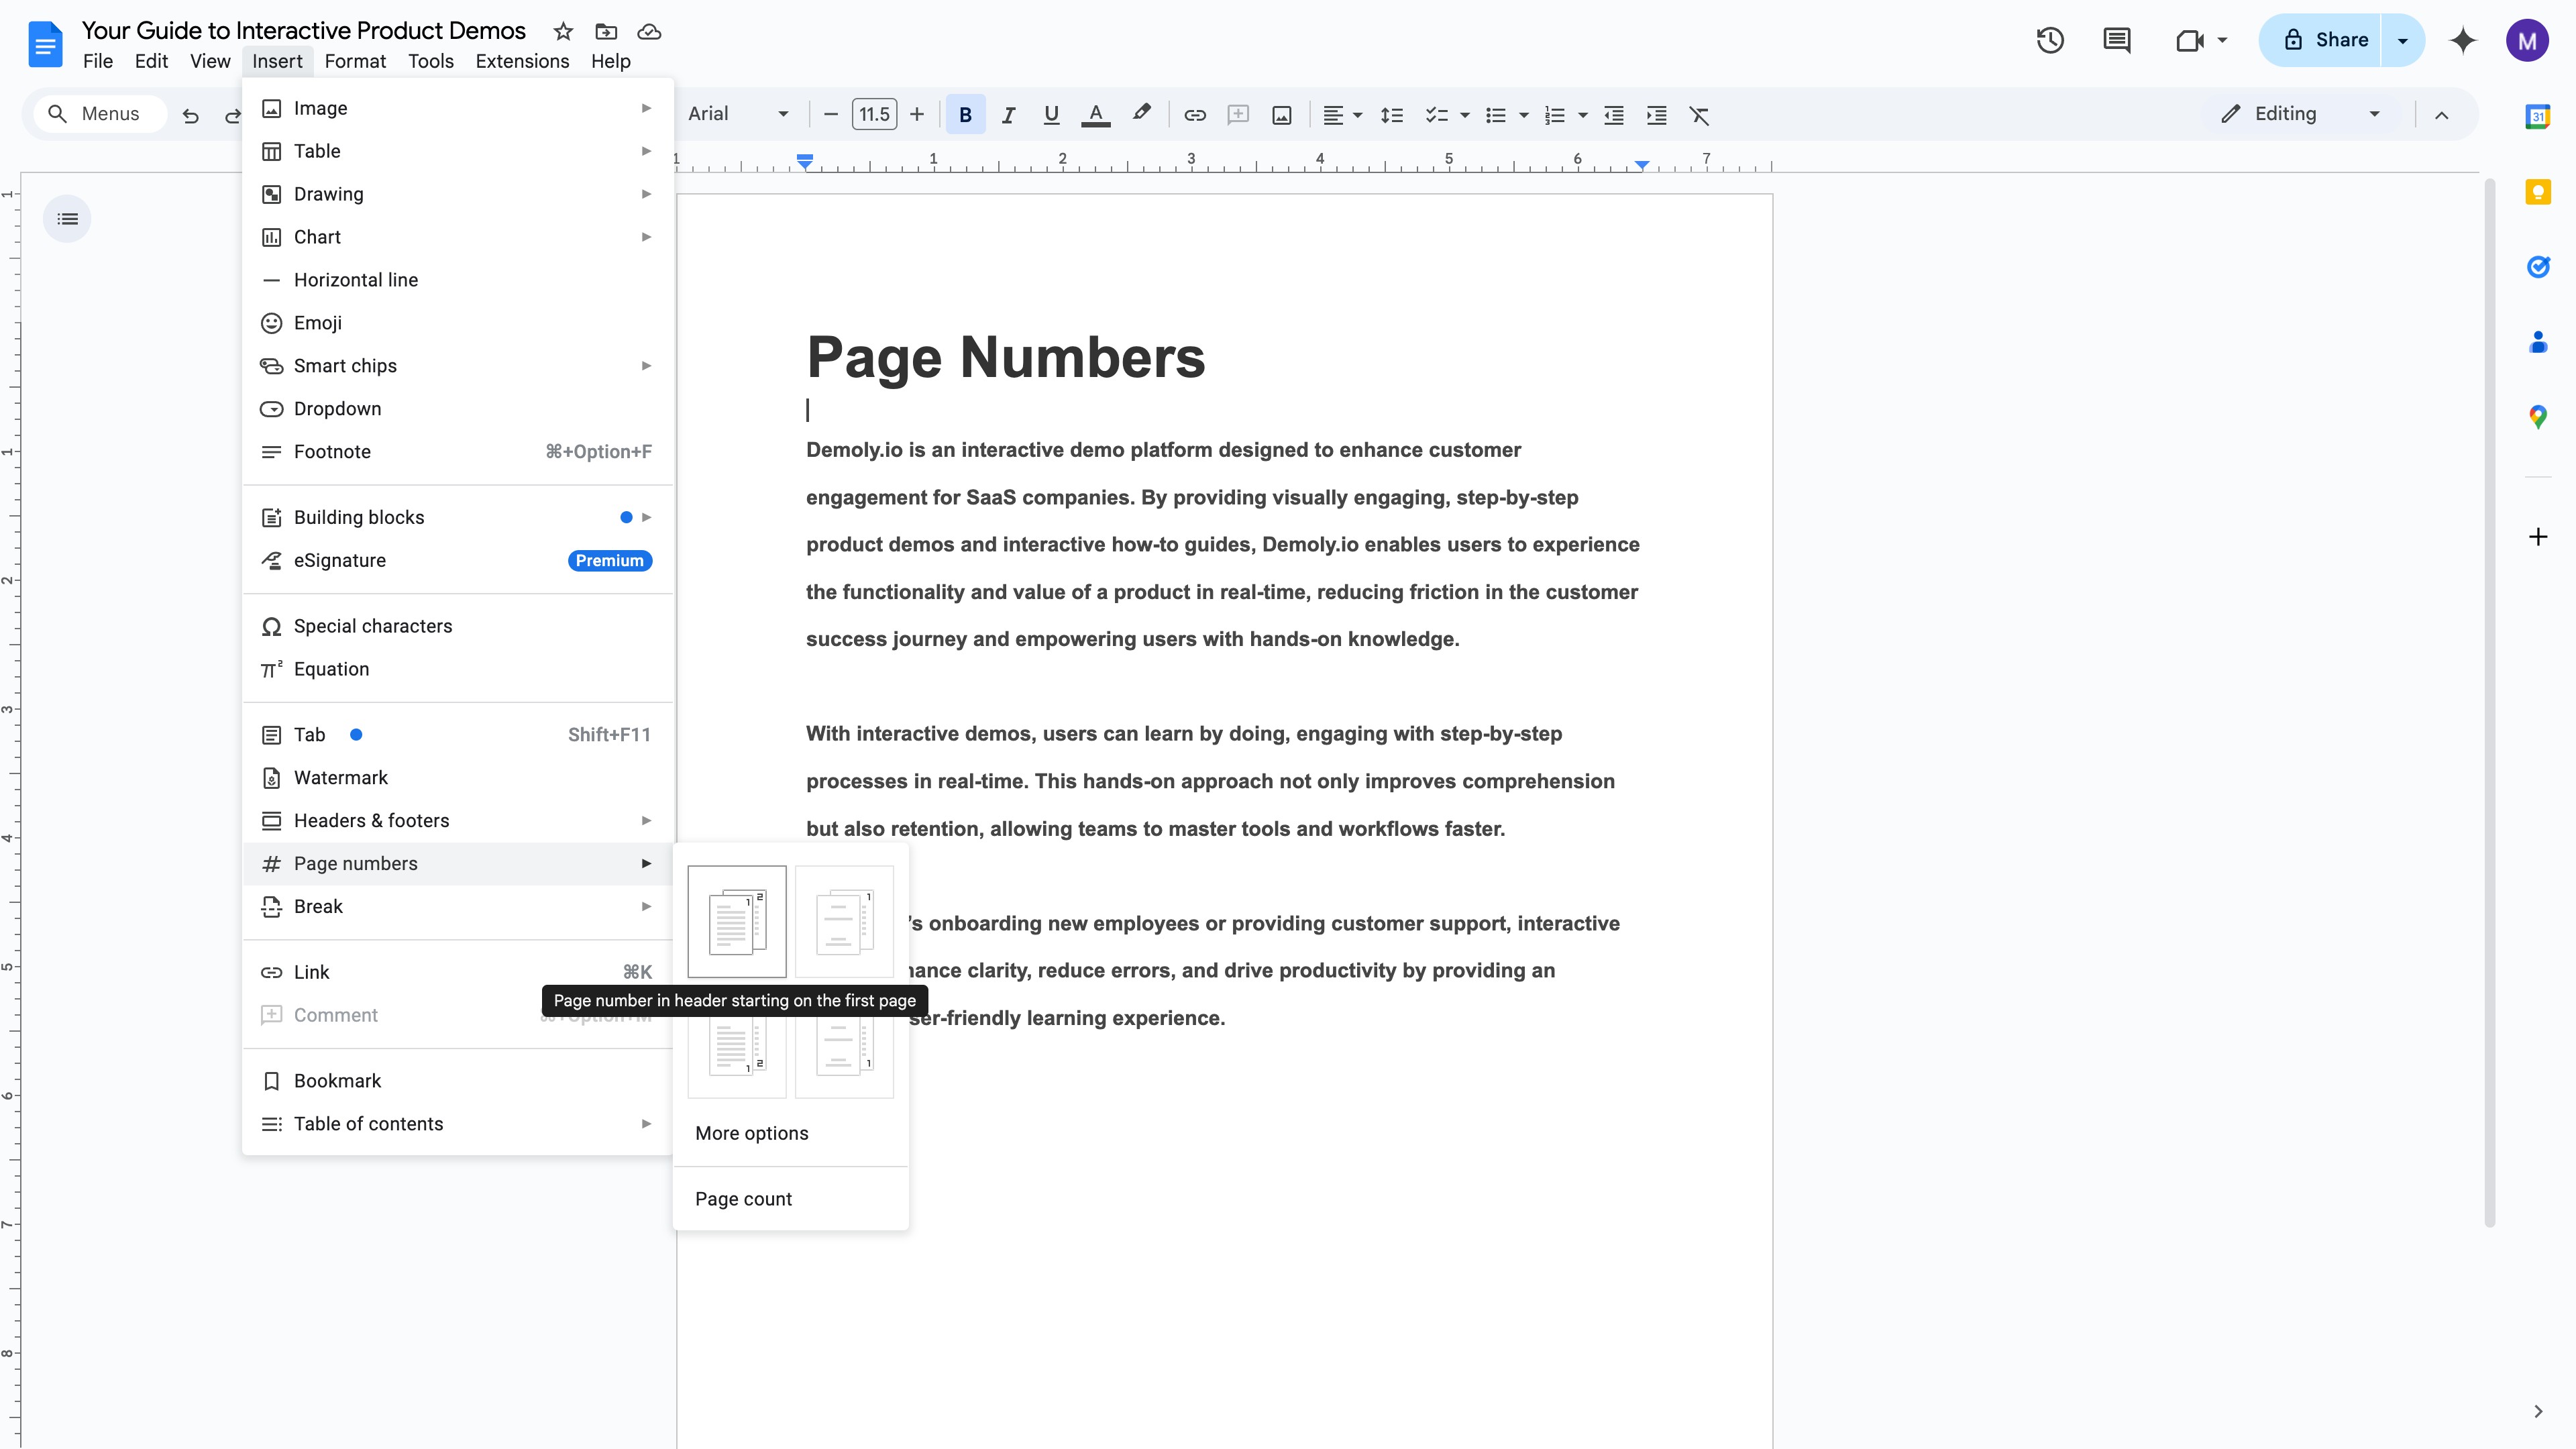Open Google Keep side panel
The image size is (2576, 1449).
[x=2538, y=192]
